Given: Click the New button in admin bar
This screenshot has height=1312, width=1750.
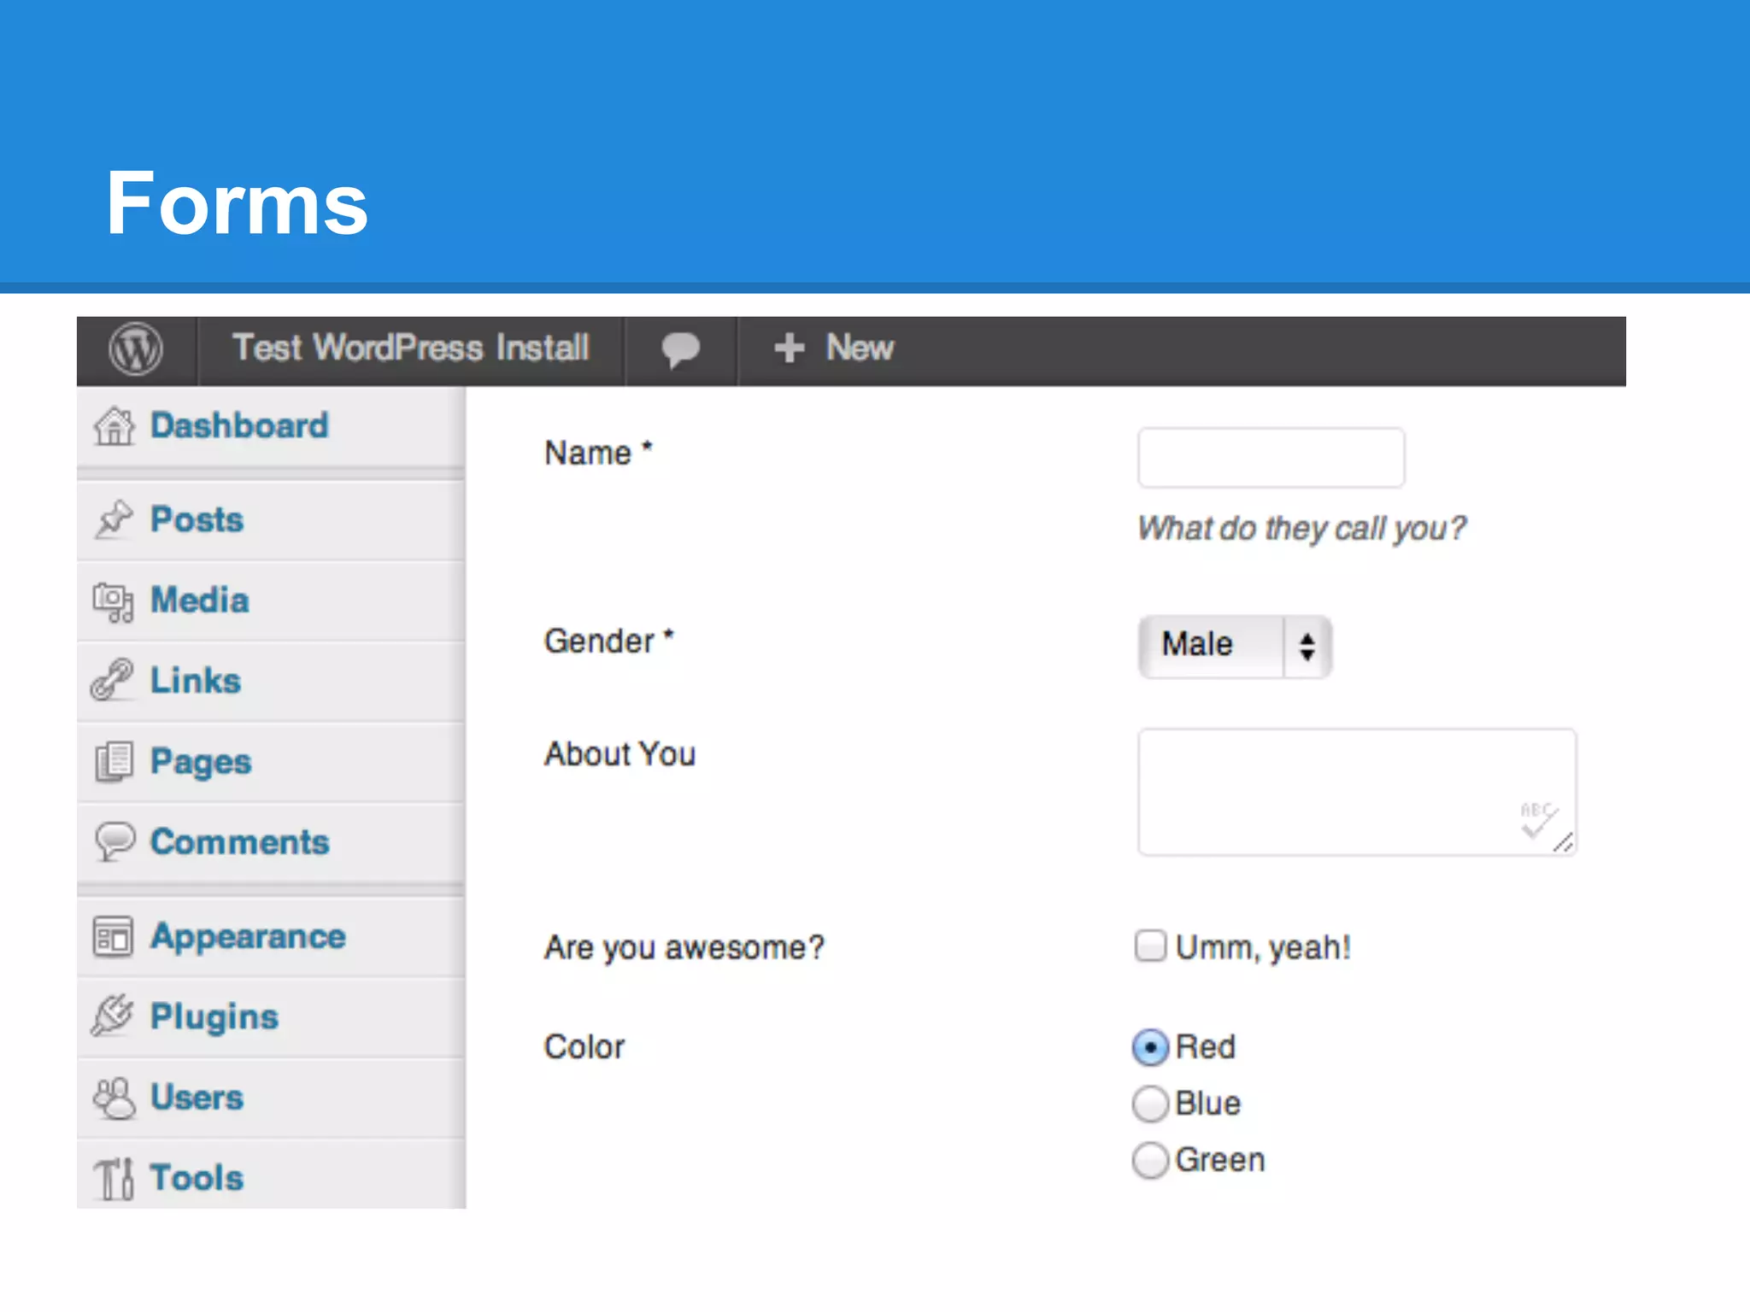Looking at the screenshot, I should coord(834,348).
